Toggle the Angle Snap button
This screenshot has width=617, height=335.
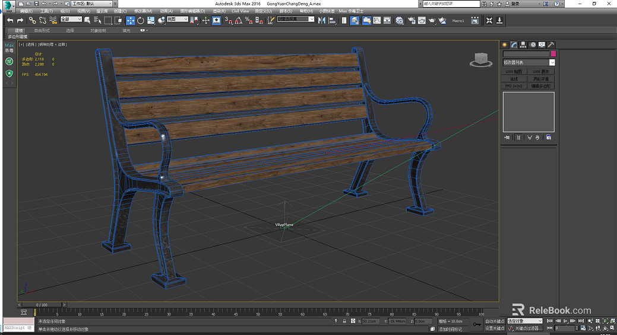[239, 20]
